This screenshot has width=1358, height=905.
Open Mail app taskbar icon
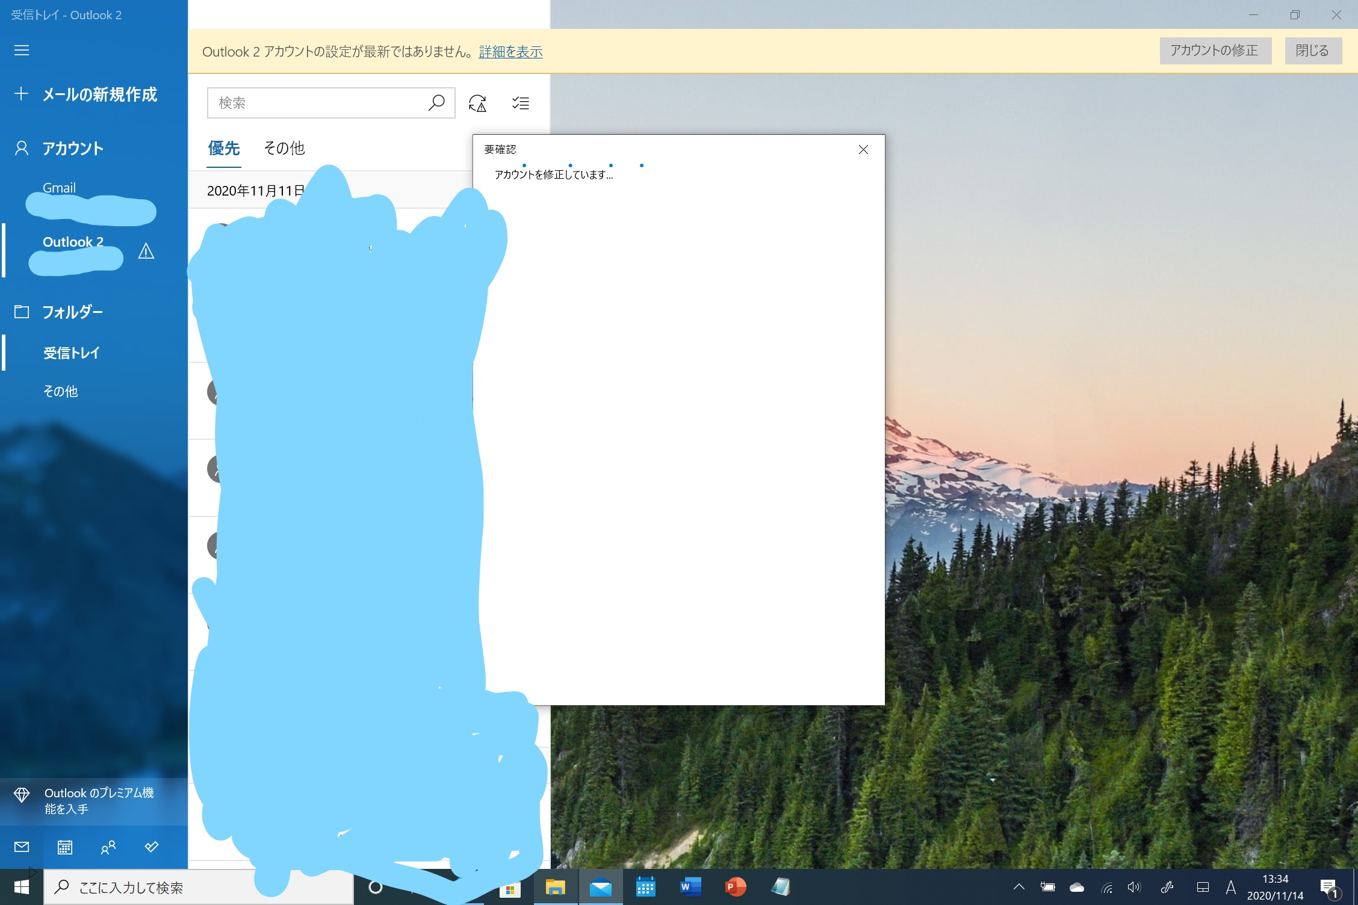point(601,887)
